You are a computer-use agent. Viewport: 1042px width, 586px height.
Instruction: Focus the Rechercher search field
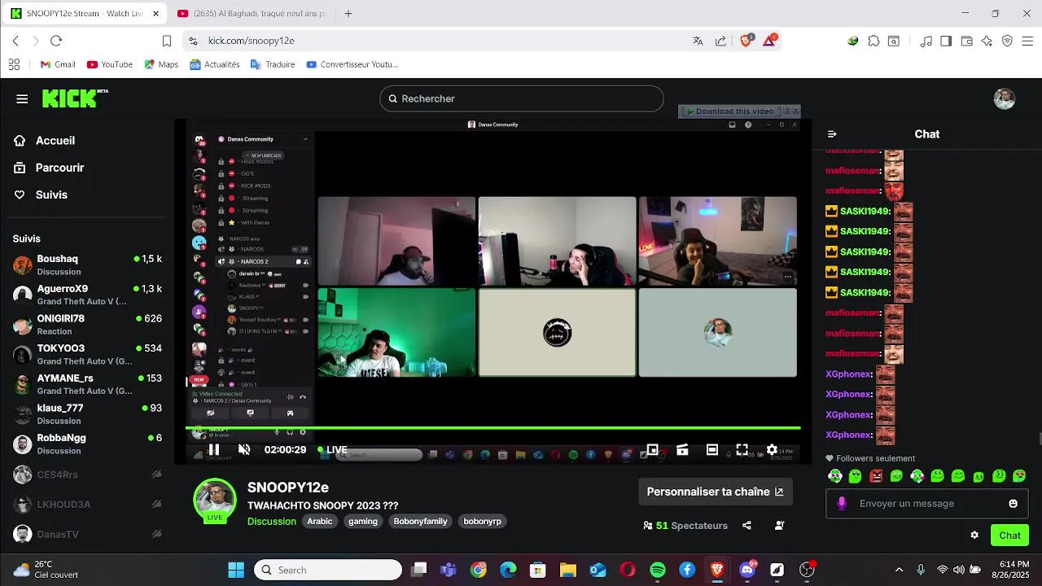click(521, 98)
